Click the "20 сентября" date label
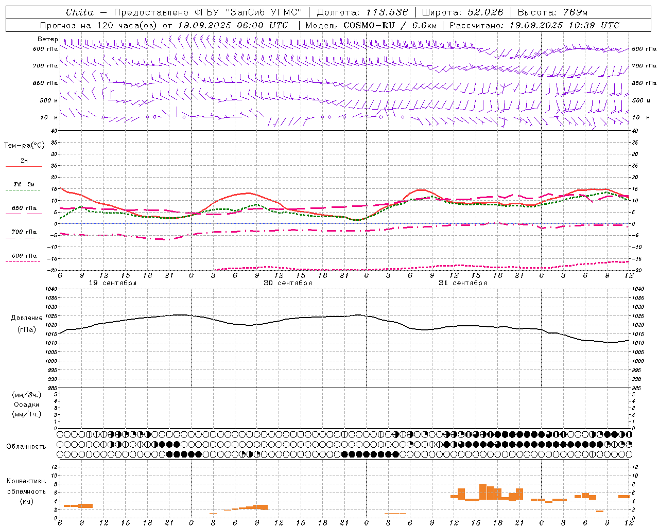659x527 pixels. click(x=288, y=283)
